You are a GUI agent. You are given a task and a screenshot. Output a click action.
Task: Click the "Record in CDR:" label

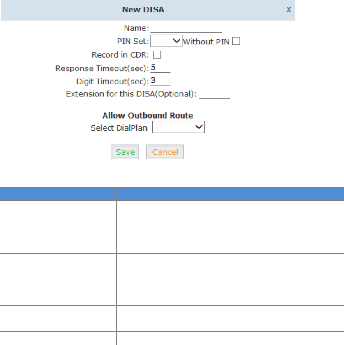[121, 55]
